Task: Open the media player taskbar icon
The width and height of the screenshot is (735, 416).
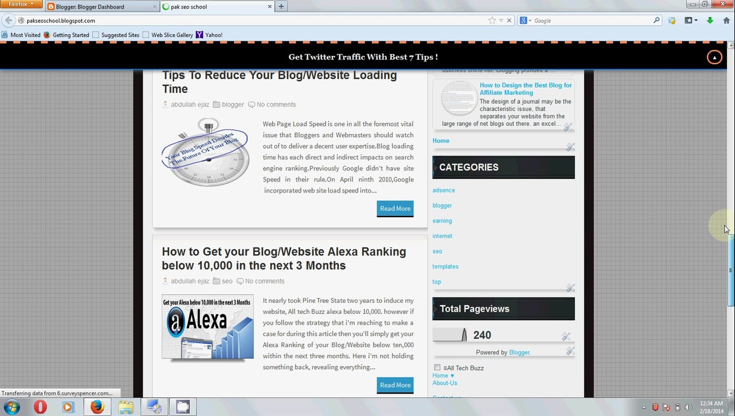Action: [68, 407]
